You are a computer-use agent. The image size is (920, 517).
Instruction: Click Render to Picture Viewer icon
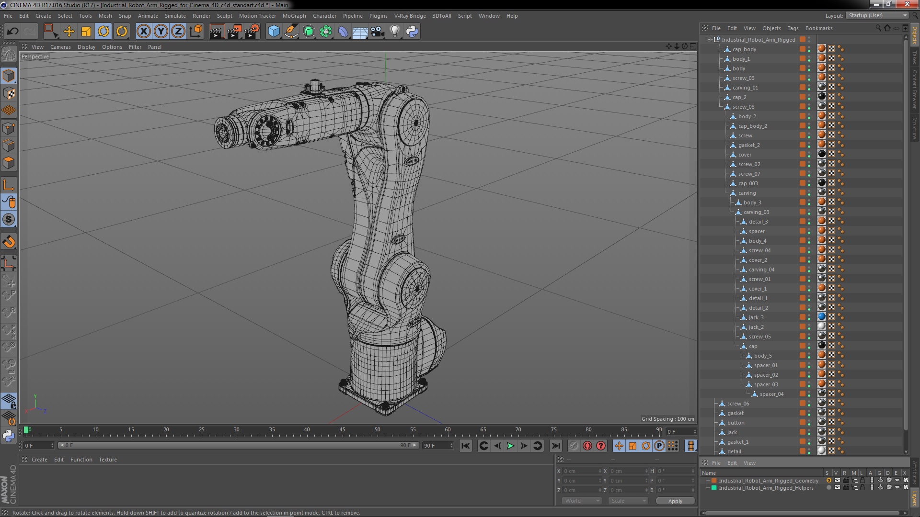[x=234, y=32]
